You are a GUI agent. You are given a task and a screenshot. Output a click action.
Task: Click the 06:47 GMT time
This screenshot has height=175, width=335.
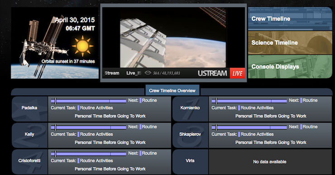(x=80, y=28)
